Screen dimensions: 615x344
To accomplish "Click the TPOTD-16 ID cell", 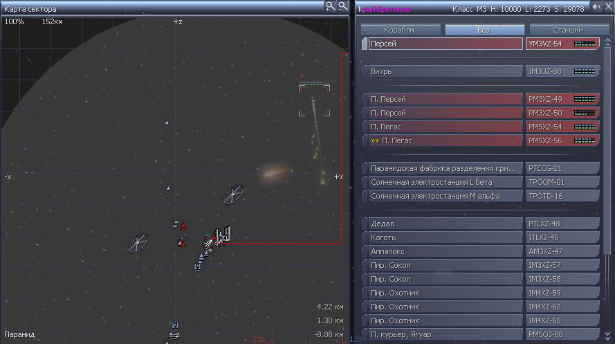I will tap(562, 196).
